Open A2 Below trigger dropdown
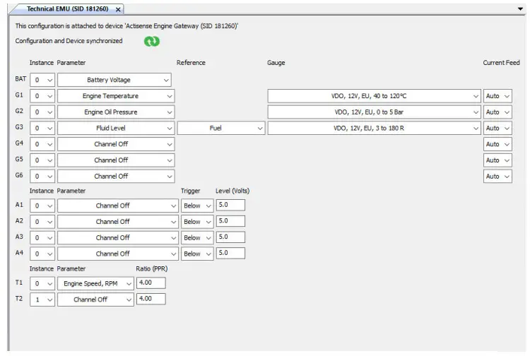 pyautogui.click(x=197, y=222)
